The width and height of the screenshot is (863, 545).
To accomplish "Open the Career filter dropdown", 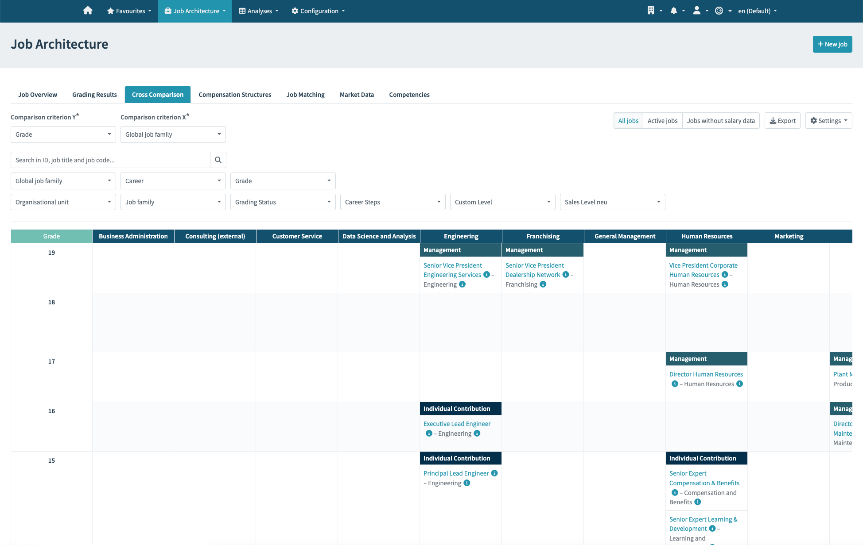I will tap(173, 181).
